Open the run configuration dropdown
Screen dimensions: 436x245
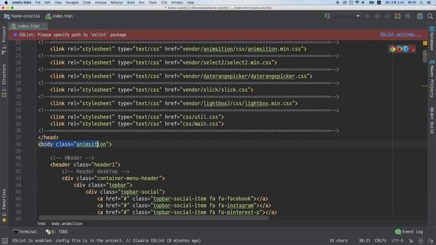347,16
